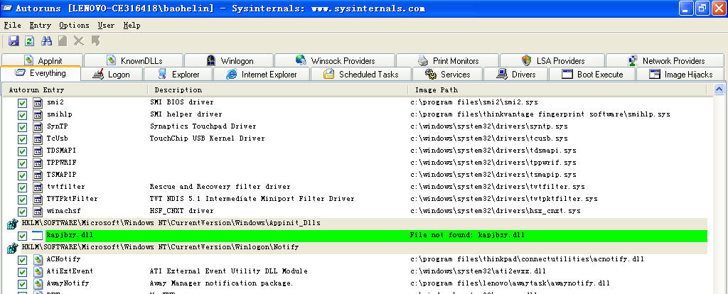728x294 pixels.
Task: Open the Help menu
Action: [x=132, y=25]
